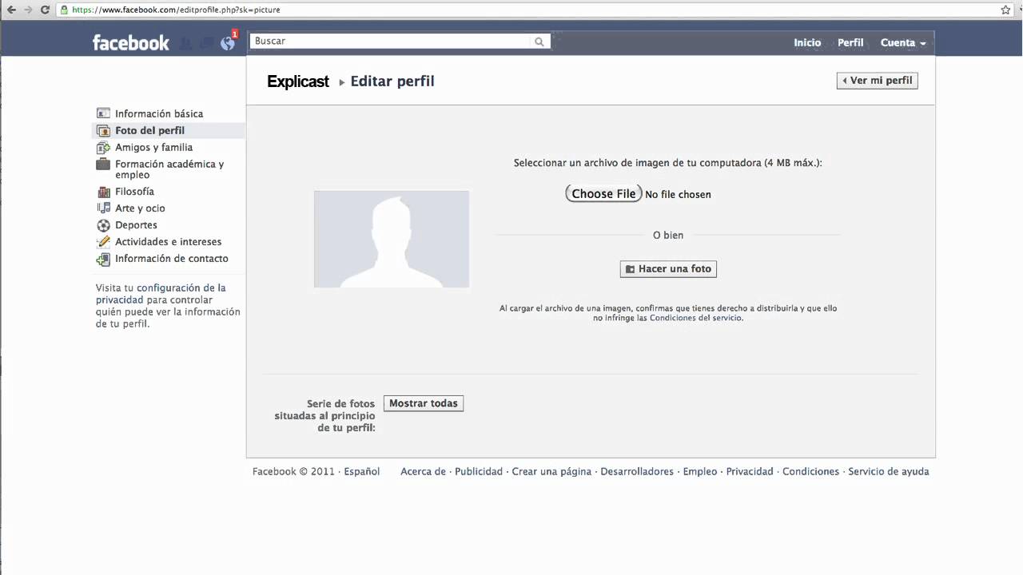
Task: Click the Choose File button
Action: click(603, 193)
